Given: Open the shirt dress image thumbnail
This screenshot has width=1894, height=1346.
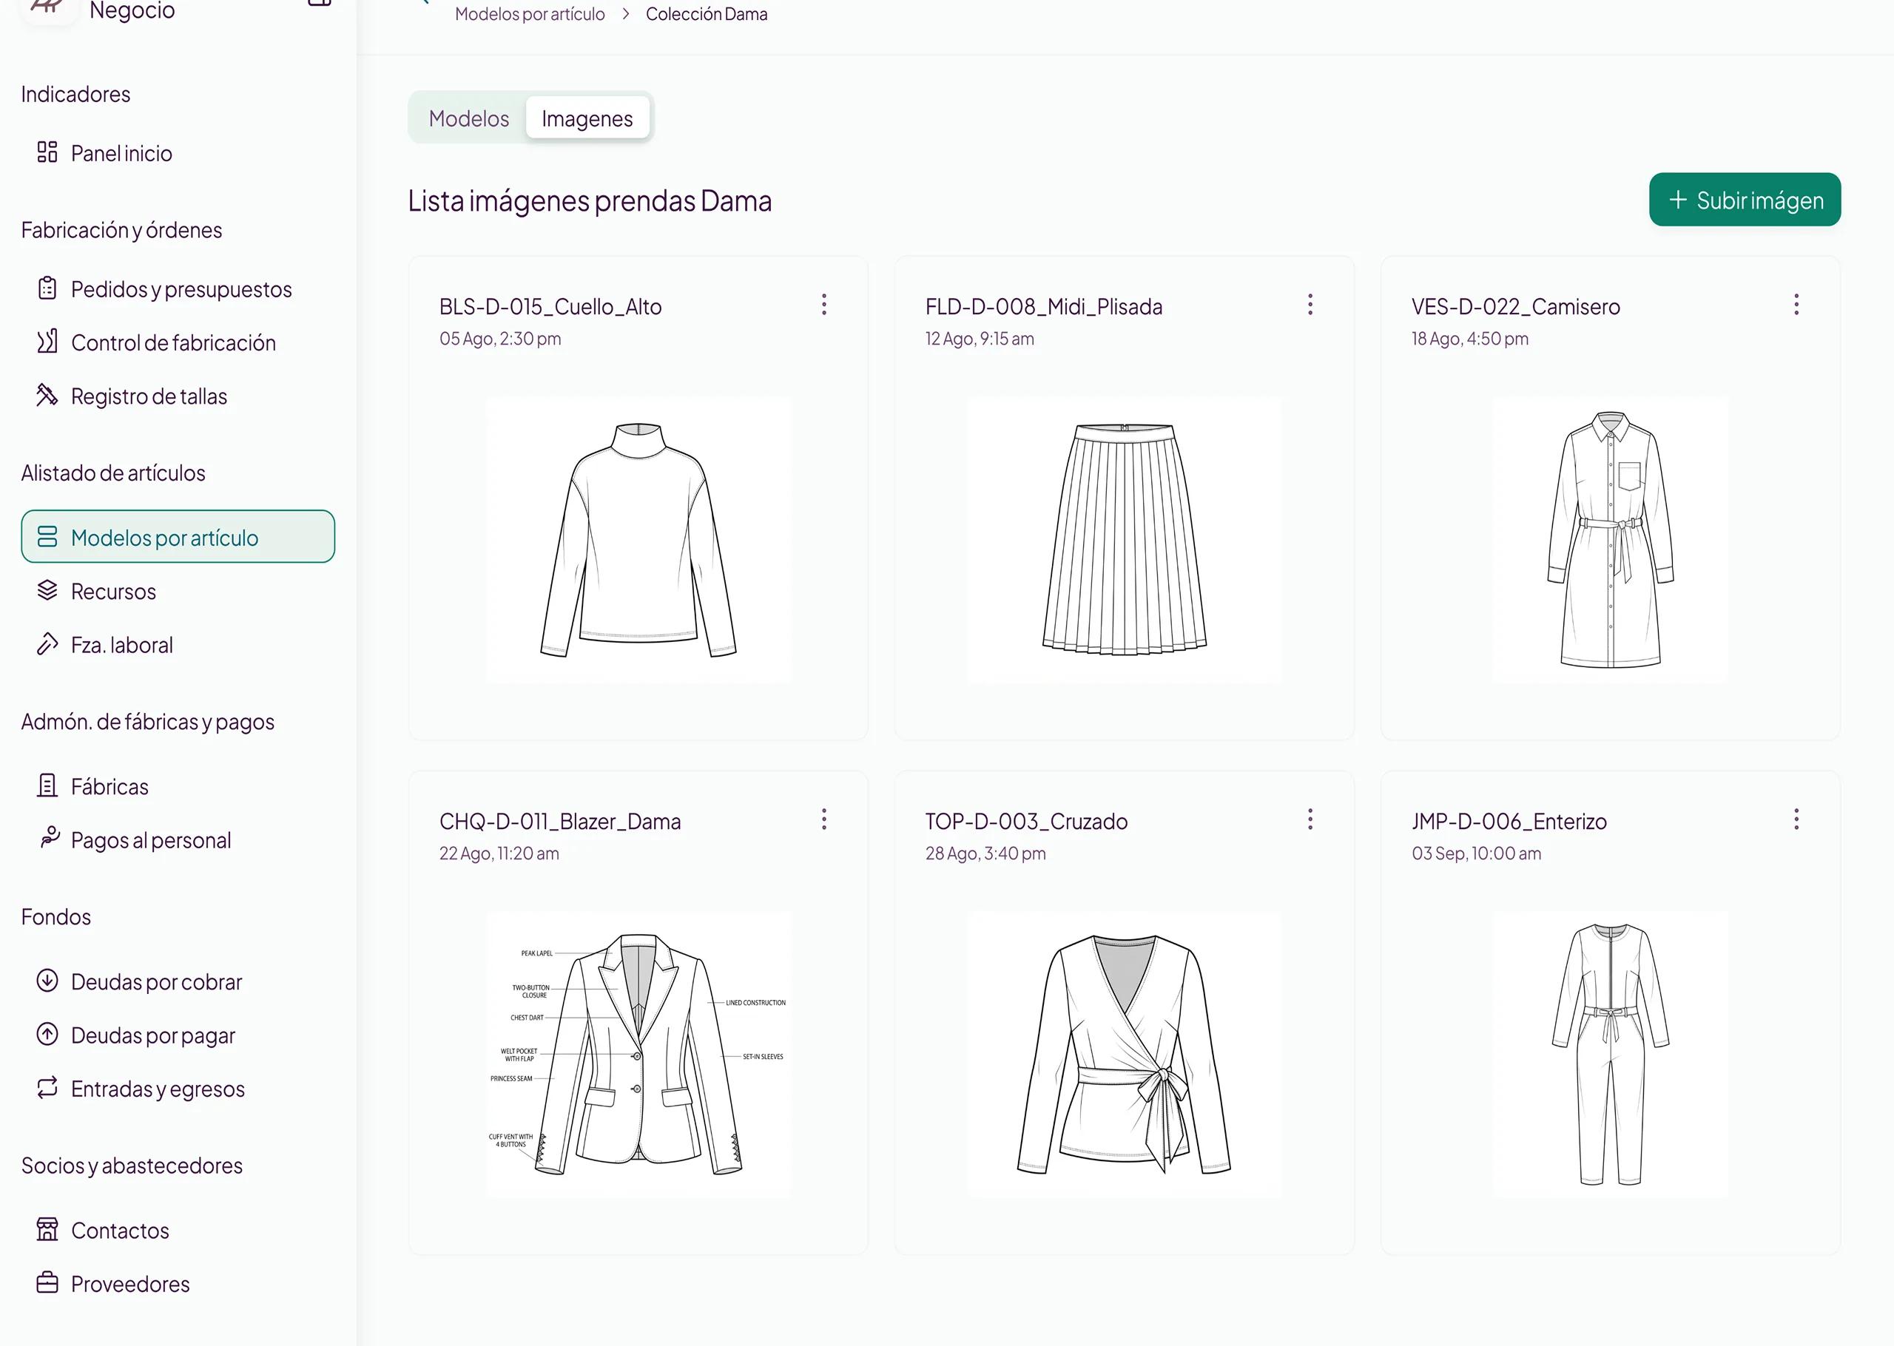Looking at the screenshot, I should [x=1611, y=541].
